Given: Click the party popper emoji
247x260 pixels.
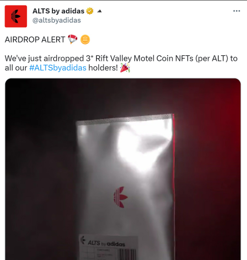Looking at the screenshot, I should tap(125, 68).
